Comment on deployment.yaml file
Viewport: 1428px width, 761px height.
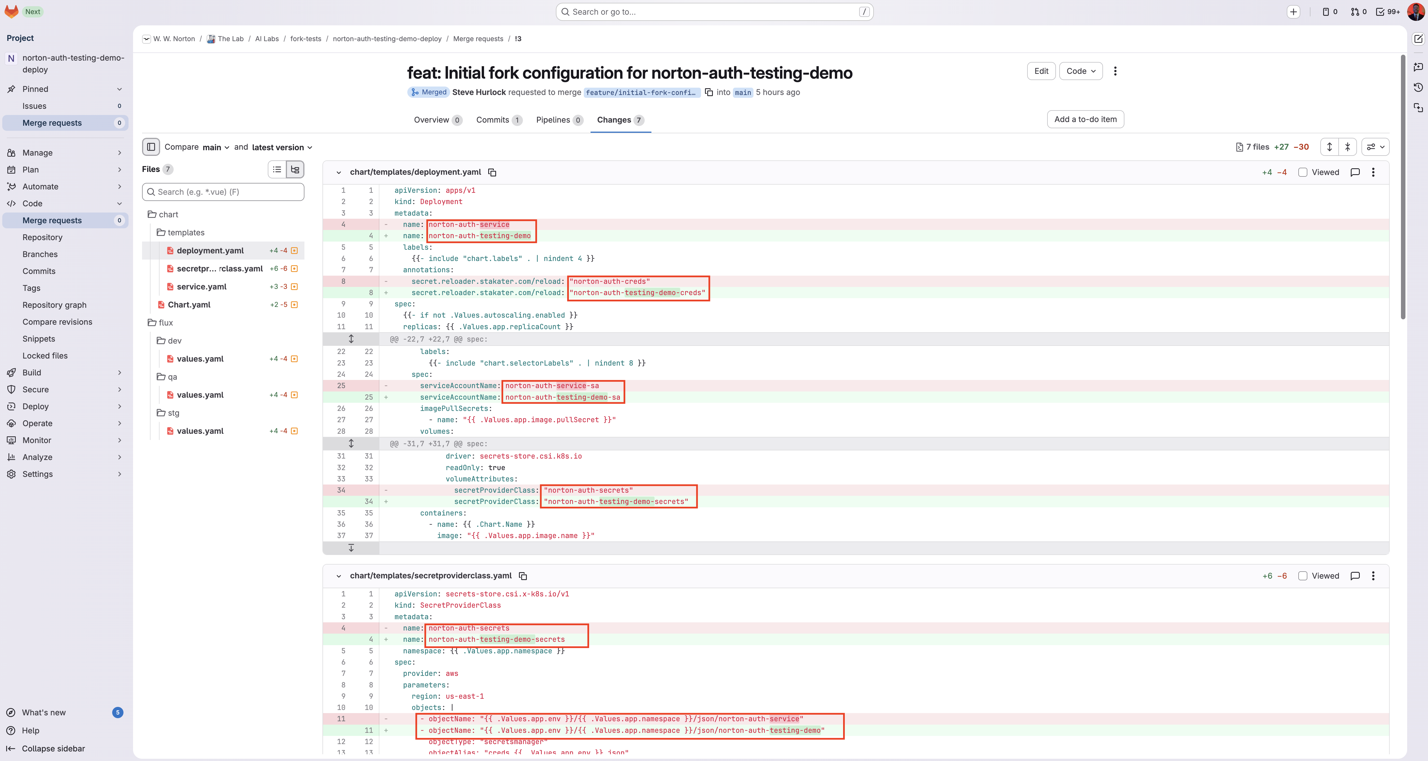pyautogui.click(x=1355, y=172)
